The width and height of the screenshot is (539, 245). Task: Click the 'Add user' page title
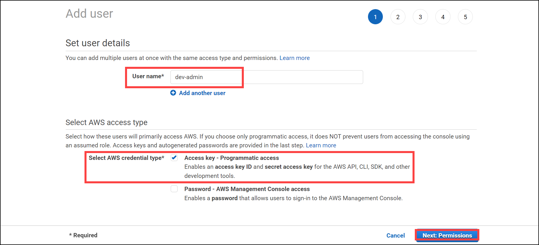89,14
